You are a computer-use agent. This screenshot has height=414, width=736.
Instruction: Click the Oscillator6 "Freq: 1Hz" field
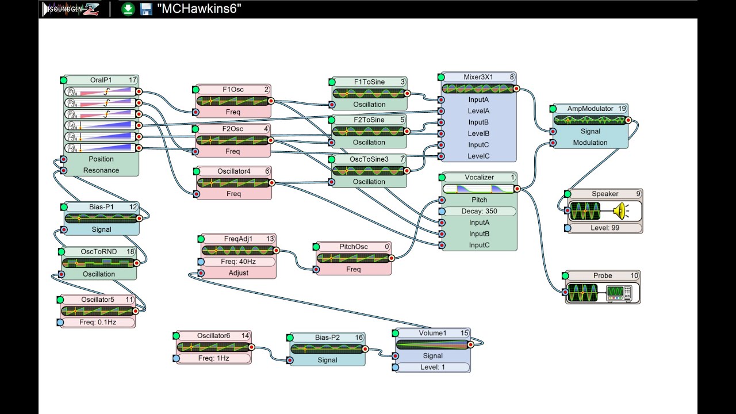(214, 358)
